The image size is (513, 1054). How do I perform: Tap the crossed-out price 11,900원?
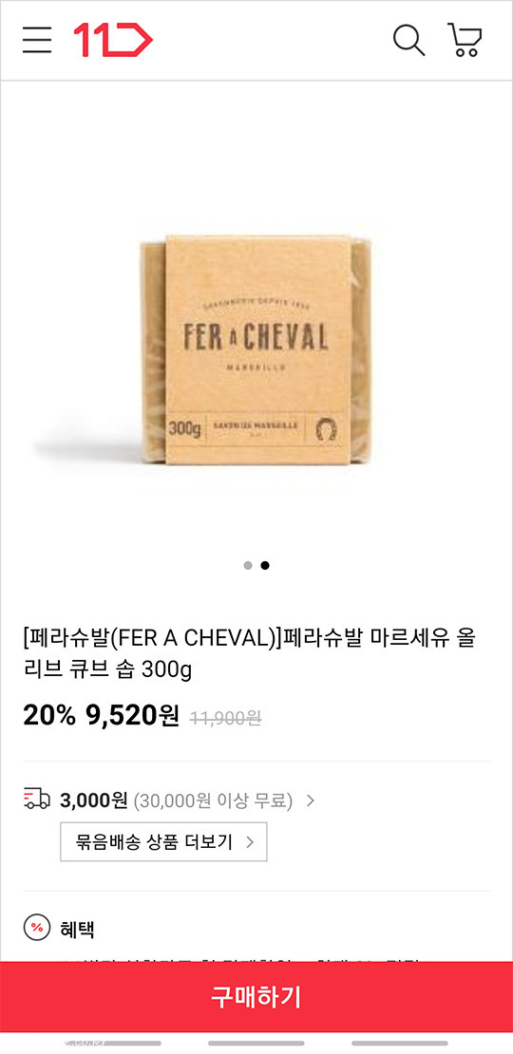225,719
